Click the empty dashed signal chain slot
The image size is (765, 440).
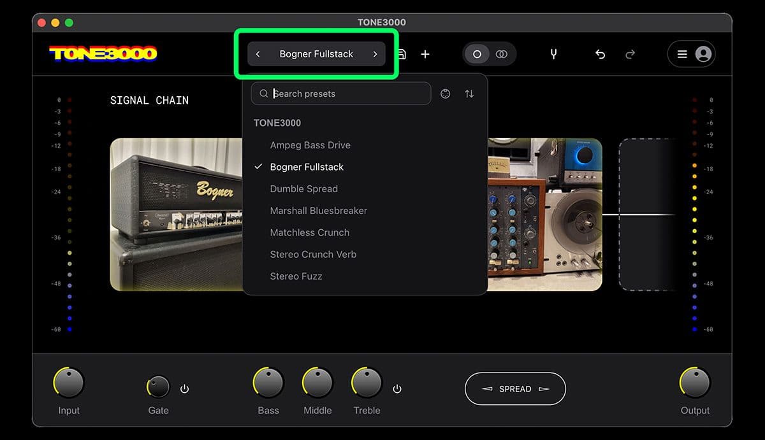pos(647,215)
